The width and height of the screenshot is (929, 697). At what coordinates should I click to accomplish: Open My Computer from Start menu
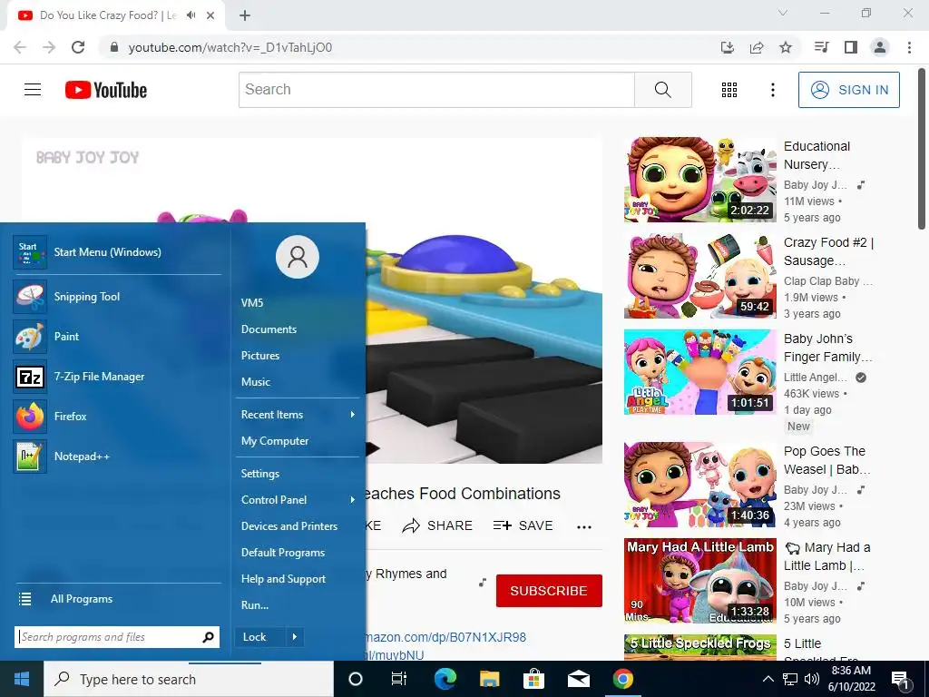pyautogui.click(x=275, y=441)
